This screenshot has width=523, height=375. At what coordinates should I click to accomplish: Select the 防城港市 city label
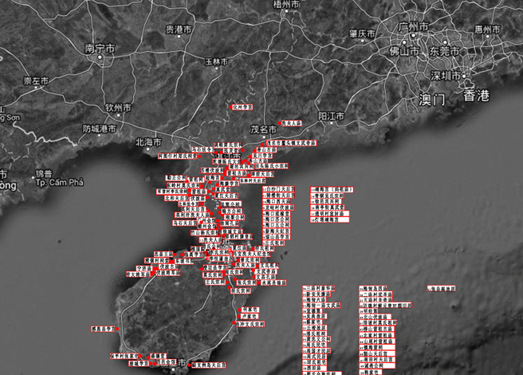[100, 128]
